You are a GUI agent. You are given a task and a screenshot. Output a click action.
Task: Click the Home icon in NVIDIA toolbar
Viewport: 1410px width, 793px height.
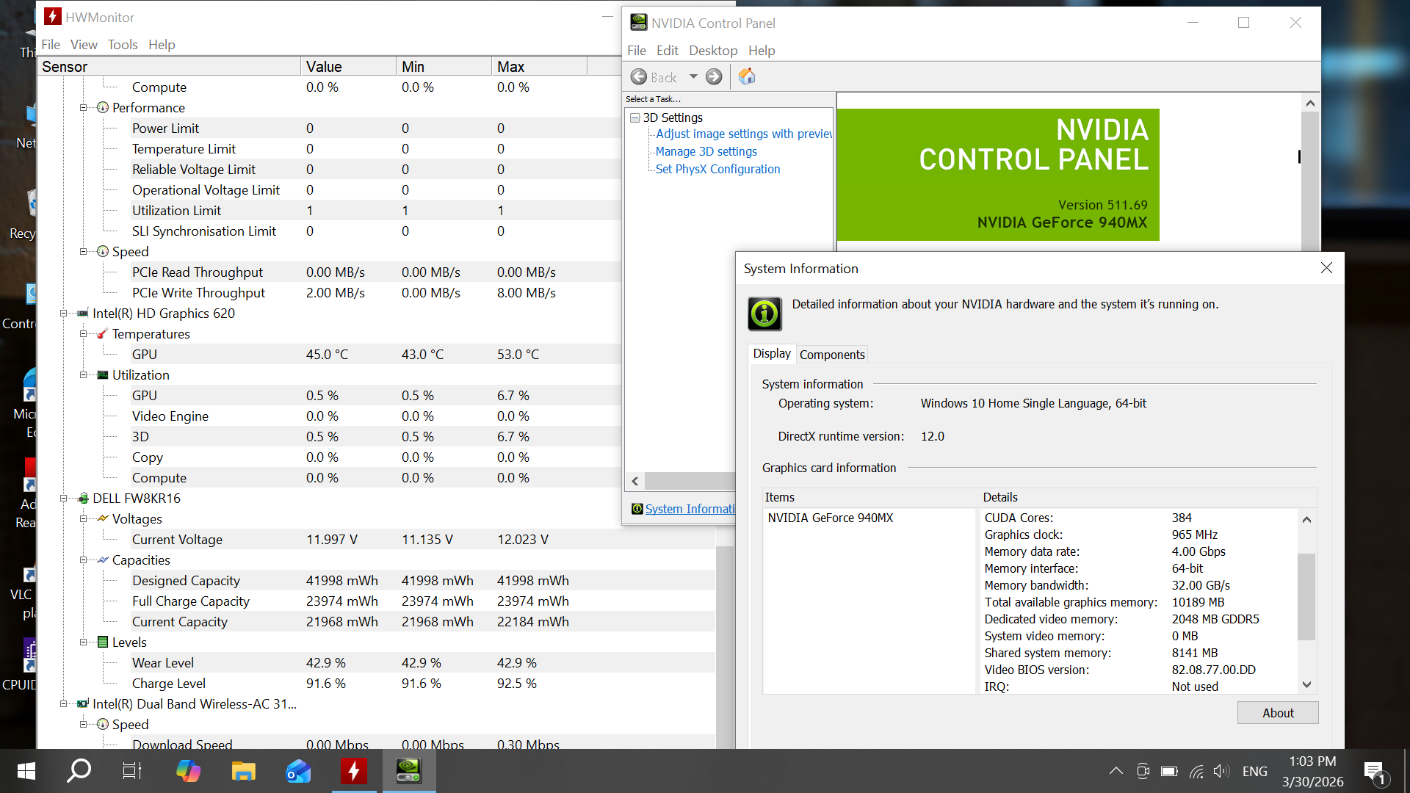click(x=747, y=77)
